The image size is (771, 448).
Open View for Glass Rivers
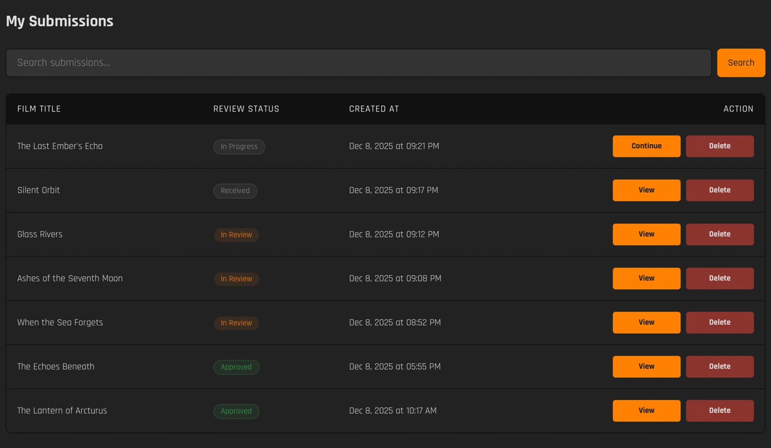(646, 234)
